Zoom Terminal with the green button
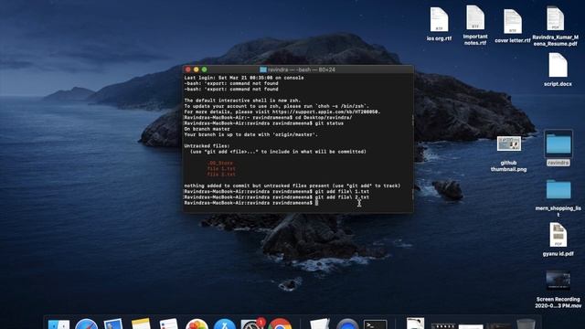The height and width of the screenshot is (329, 585). click(204, 69)
